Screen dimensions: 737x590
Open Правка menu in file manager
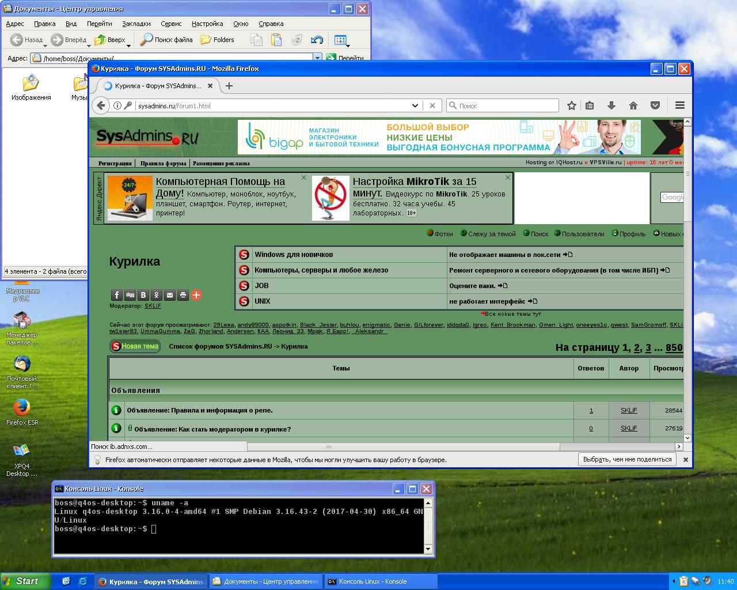(44, 24)
